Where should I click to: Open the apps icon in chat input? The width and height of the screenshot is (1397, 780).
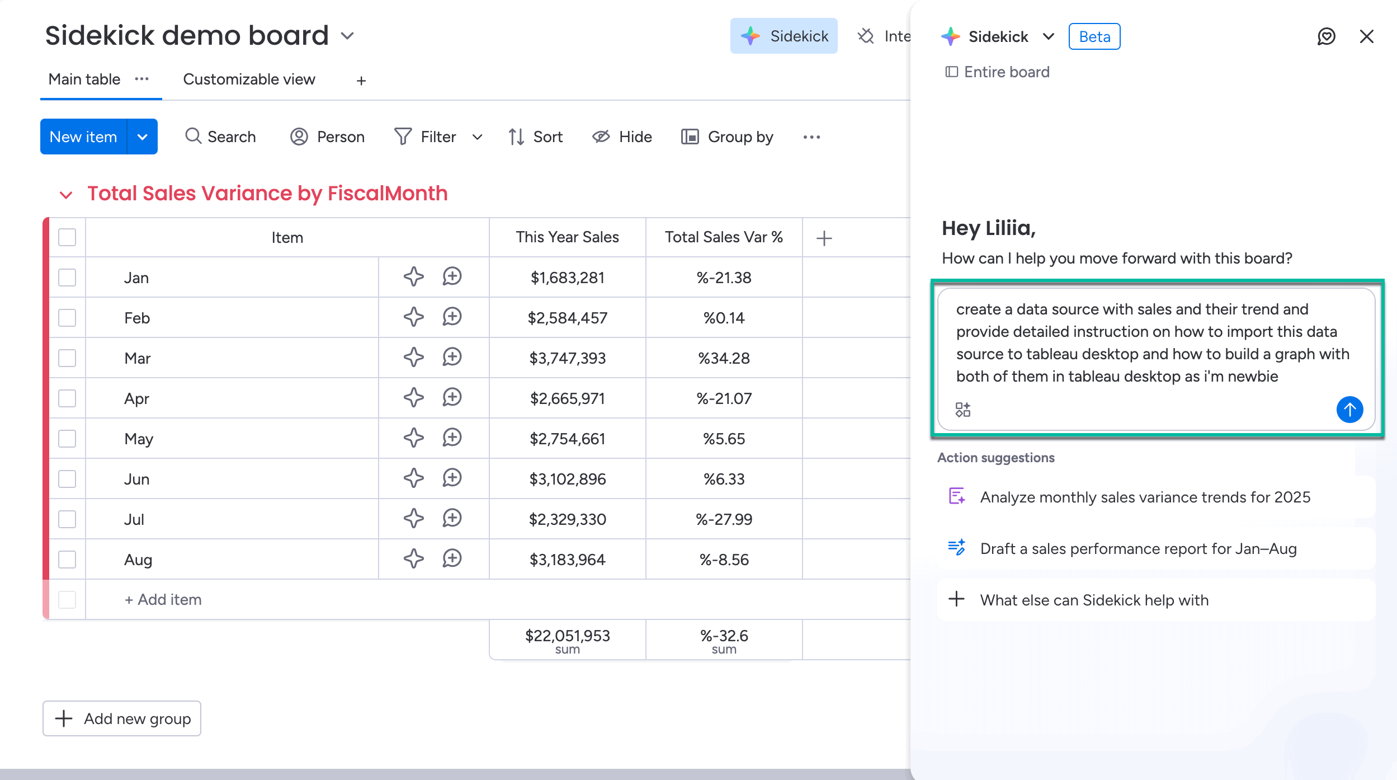pyautogui.click(x=962, y=410)
